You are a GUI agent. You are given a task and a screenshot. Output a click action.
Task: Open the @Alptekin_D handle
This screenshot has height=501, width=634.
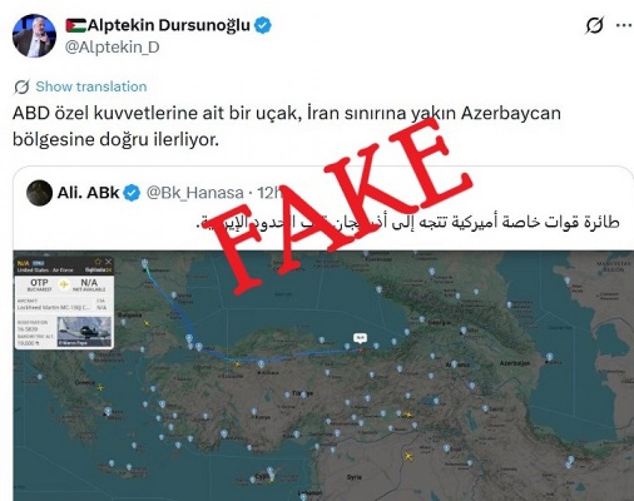(x=112, y=48)
